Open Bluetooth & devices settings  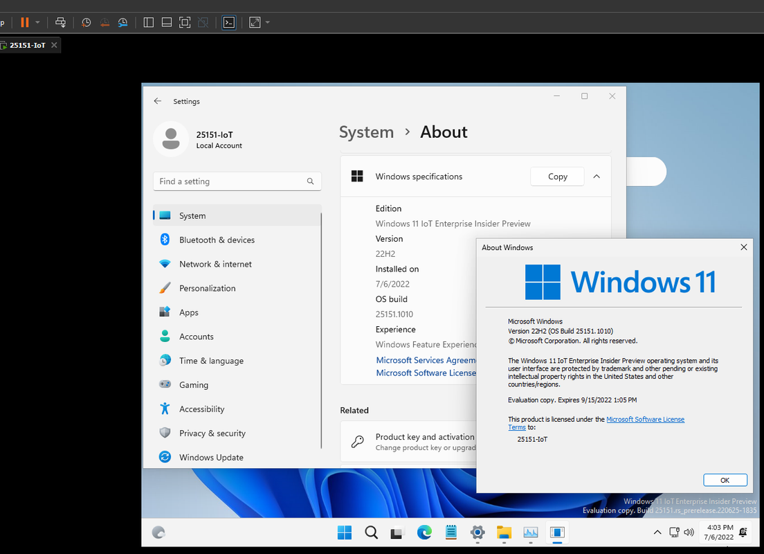point(237,240)
